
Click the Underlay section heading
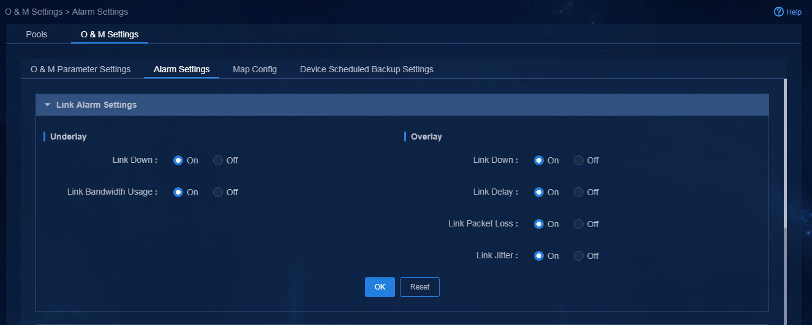tap(69, 136)
